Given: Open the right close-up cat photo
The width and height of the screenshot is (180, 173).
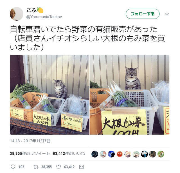Looking at the screenshot, I should pyautogui.click(x=129, y=95).
